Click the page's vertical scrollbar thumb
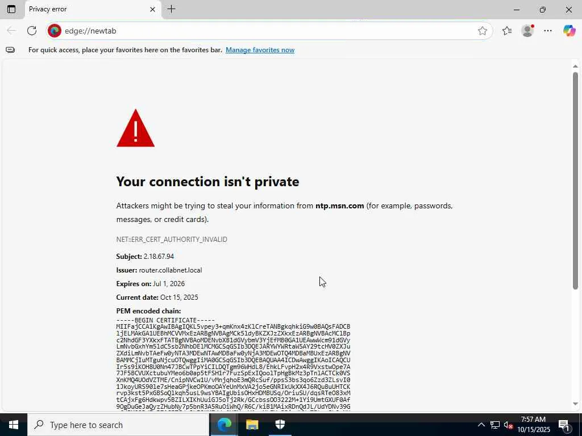The height and width of the screenshot is (436, 582). tap(575, 181)
